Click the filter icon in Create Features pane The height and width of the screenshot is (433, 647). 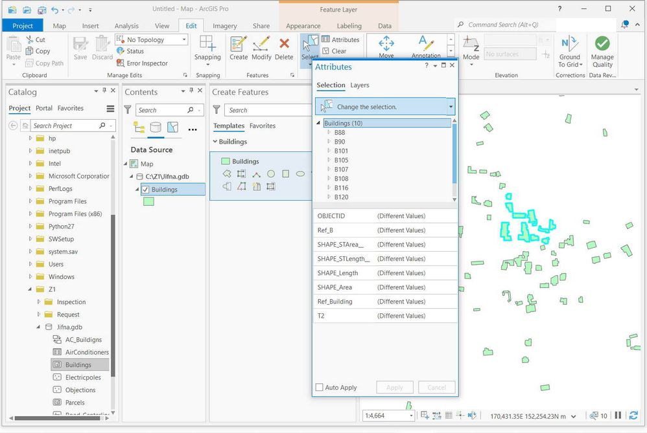tap(217, 109)
